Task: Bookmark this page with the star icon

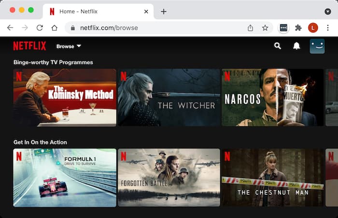Action: (265, 28)
